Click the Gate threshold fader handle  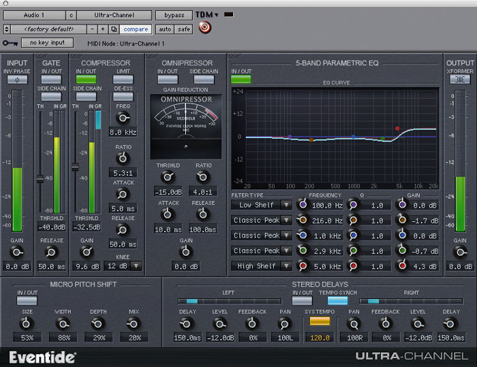[x=41, y=178]
